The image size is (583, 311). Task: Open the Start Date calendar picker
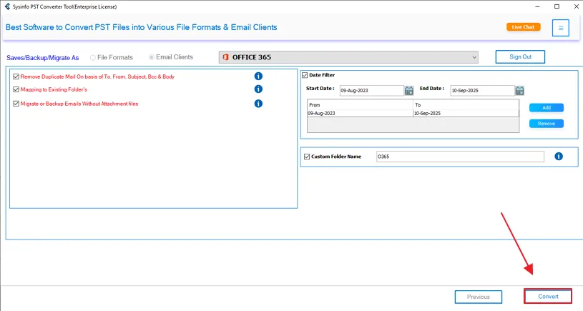pos(409,91)
